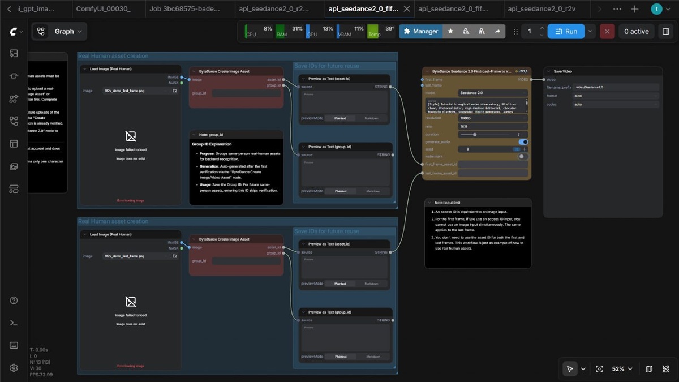Screen dimensions: 679x382
Task: Toggle the generate_audio switch
Action: tap(523, 142)
